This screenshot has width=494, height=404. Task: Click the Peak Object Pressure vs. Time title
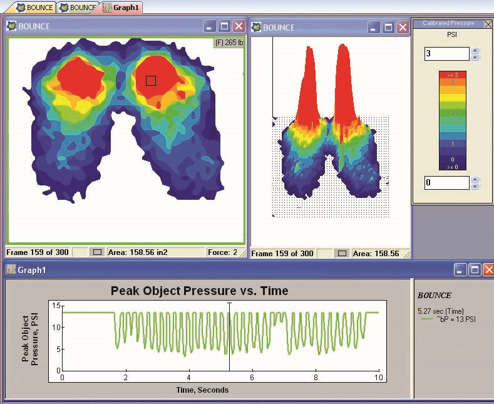(200, 291)
